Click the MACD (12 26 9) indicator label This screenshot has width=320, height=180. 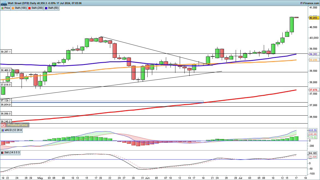pyautogui.click(x=13, y=130)
